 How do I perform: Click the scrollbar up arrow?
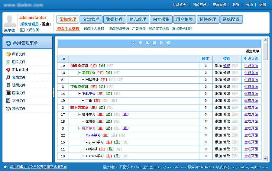(x=265, y=40)
